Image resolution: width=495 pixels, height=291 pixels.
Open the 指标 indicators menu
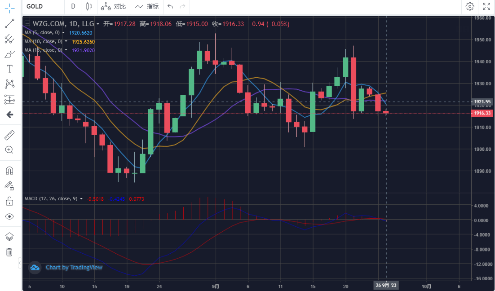(x=147, y=6)
